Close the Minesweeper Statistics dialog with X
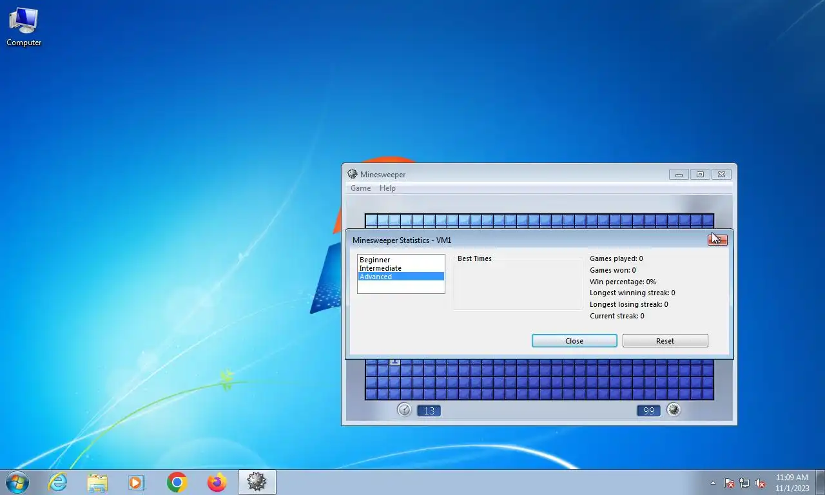 coord(717,240)
